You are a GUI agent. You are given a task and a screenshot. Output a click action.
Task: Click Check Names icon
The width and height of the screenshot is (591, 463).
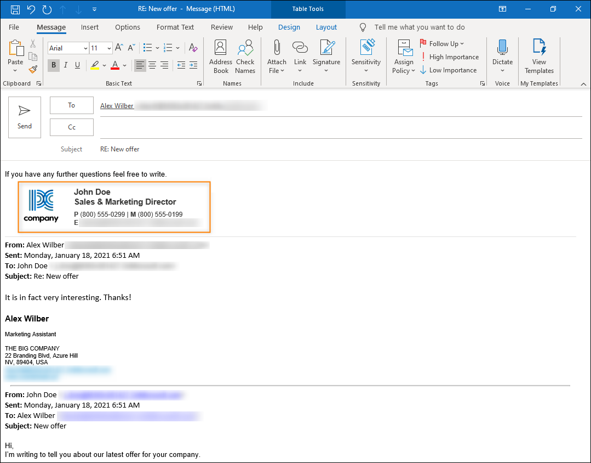[x=245, y=57]
